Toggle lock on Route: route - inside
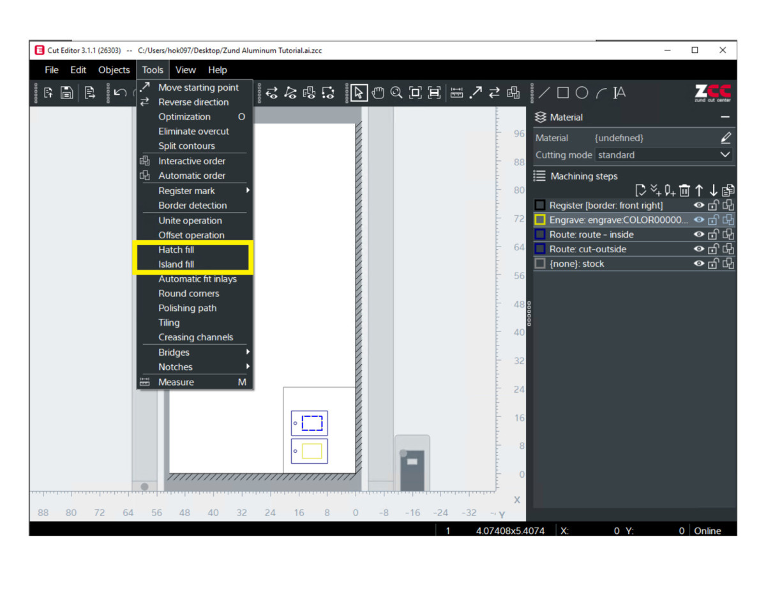 pyautogui.click(x=714, y=234)
